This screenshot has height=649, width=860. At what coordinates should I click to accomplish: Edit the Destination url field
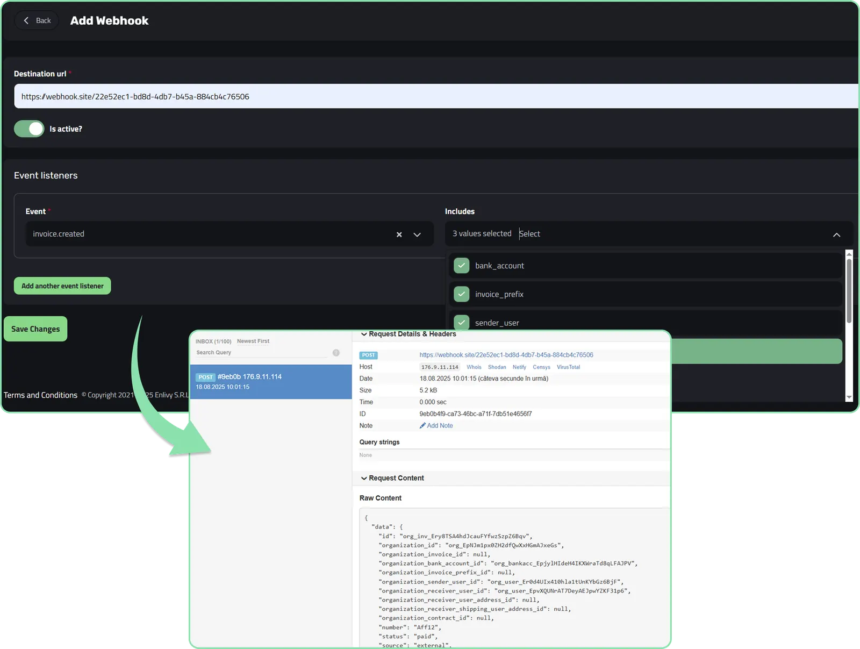(x=436, y=96)
